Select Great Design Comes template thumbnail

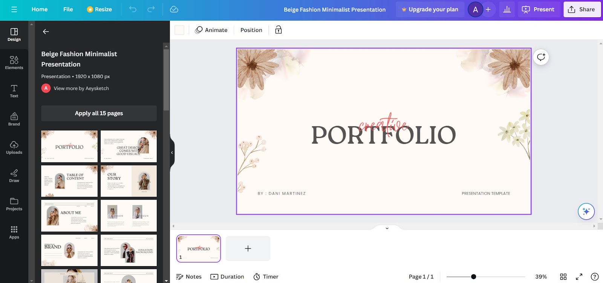[x=129, y=146]
